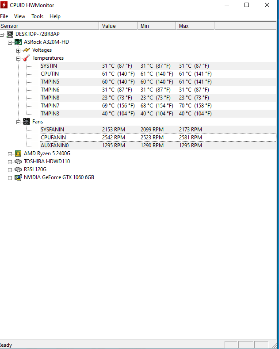Maximize the HWMonitor window

(x=247, y=5)
